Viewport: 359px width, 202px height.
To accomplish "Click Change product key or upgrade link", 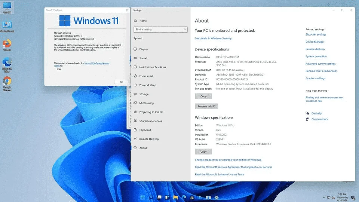I will [228, 160].
